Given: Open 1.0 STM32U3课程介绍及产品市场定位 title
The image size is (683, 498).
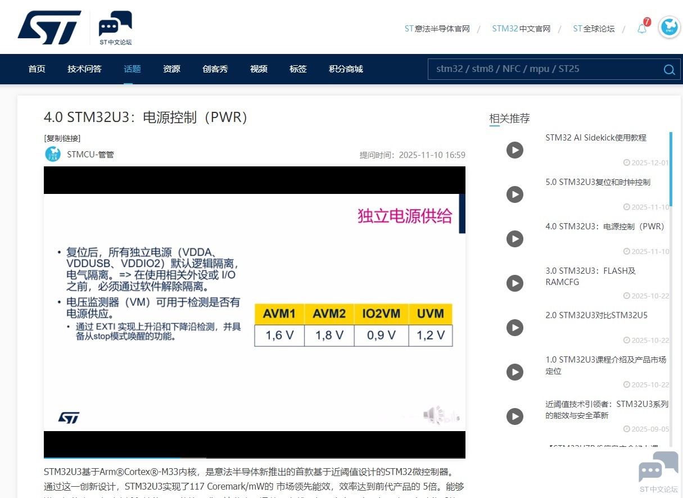Looking at the screenshot, I should click(606, 365).
